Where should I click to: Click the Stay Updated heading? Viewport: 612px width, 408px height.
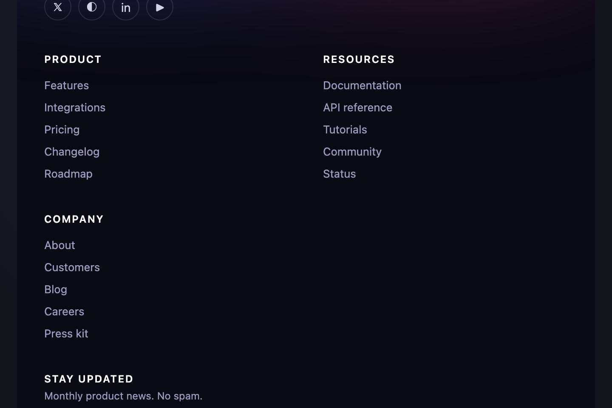89,379
